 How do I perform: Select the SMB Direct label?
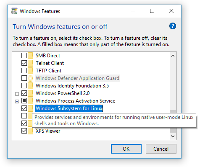point(48,56)
